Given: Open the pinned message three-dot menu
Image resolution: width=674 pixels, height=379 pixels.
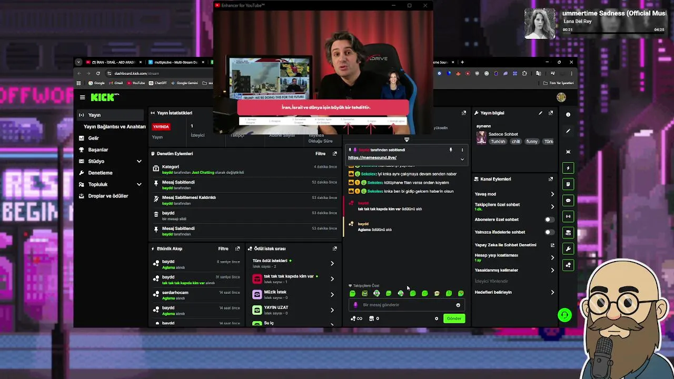Looking at the screenshot, I should coord(462,150).
